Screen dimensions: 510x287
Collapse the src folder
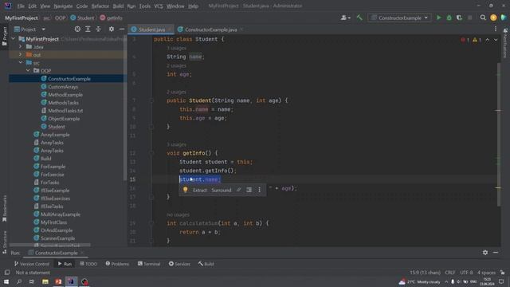[x=21, y=62]
